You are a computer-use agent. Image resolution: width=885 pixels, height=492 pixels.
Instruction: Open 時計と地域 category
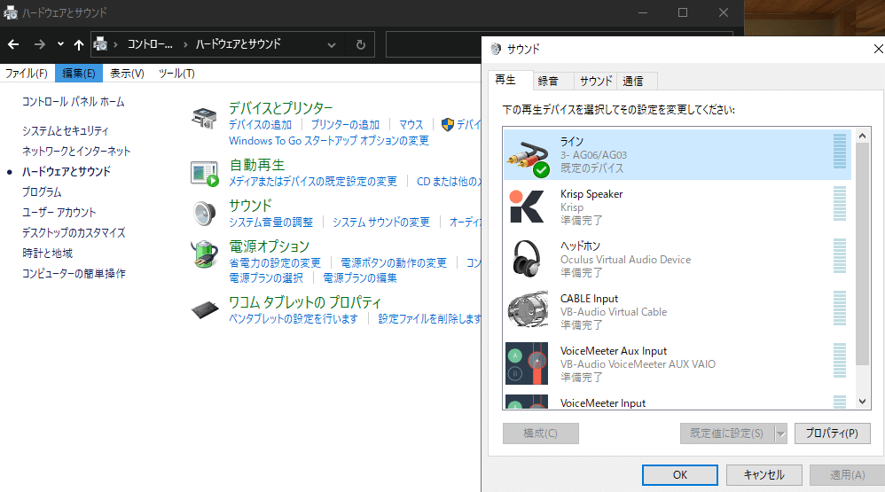coord(47,254)
